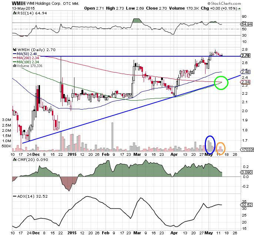Image resolution: width=254 pixels, height=235 pixels.
Task: Click the MA(50) 2.48 legend entry
Action: [27, 54]
